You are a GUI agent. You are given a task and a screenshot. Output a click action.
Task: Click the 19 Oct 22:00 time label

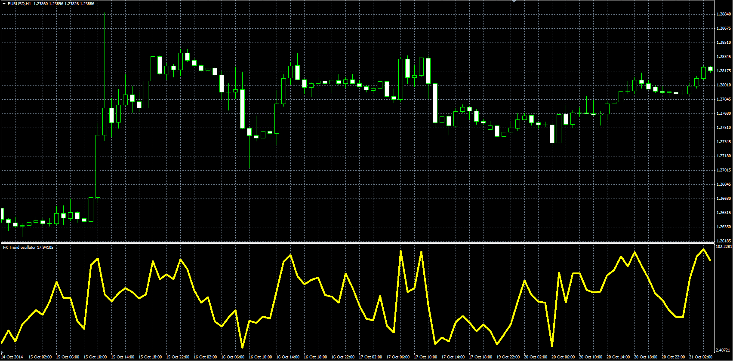pyautogui.click(x=508, y=357)
